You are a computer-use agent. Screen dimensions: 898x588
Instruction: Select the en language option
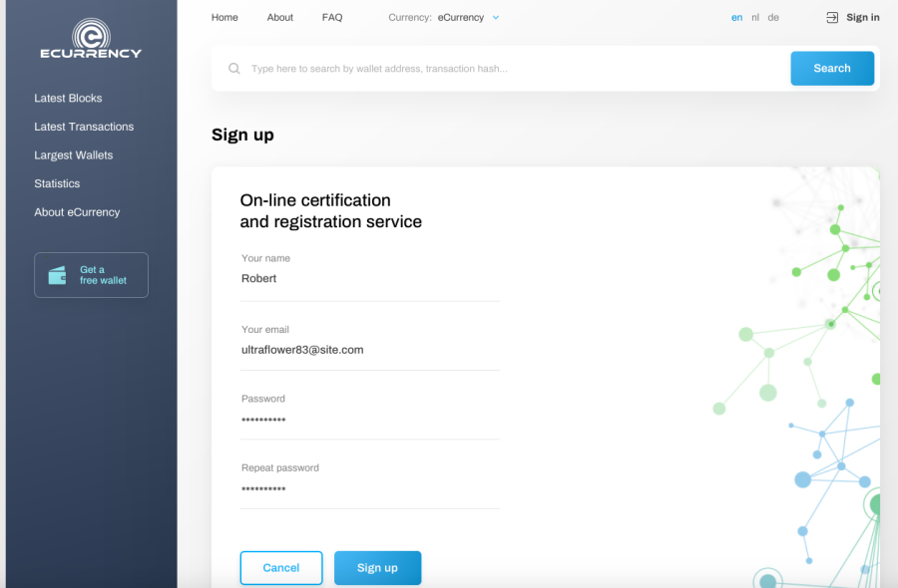pyautogui.click(x=736, y=18)
